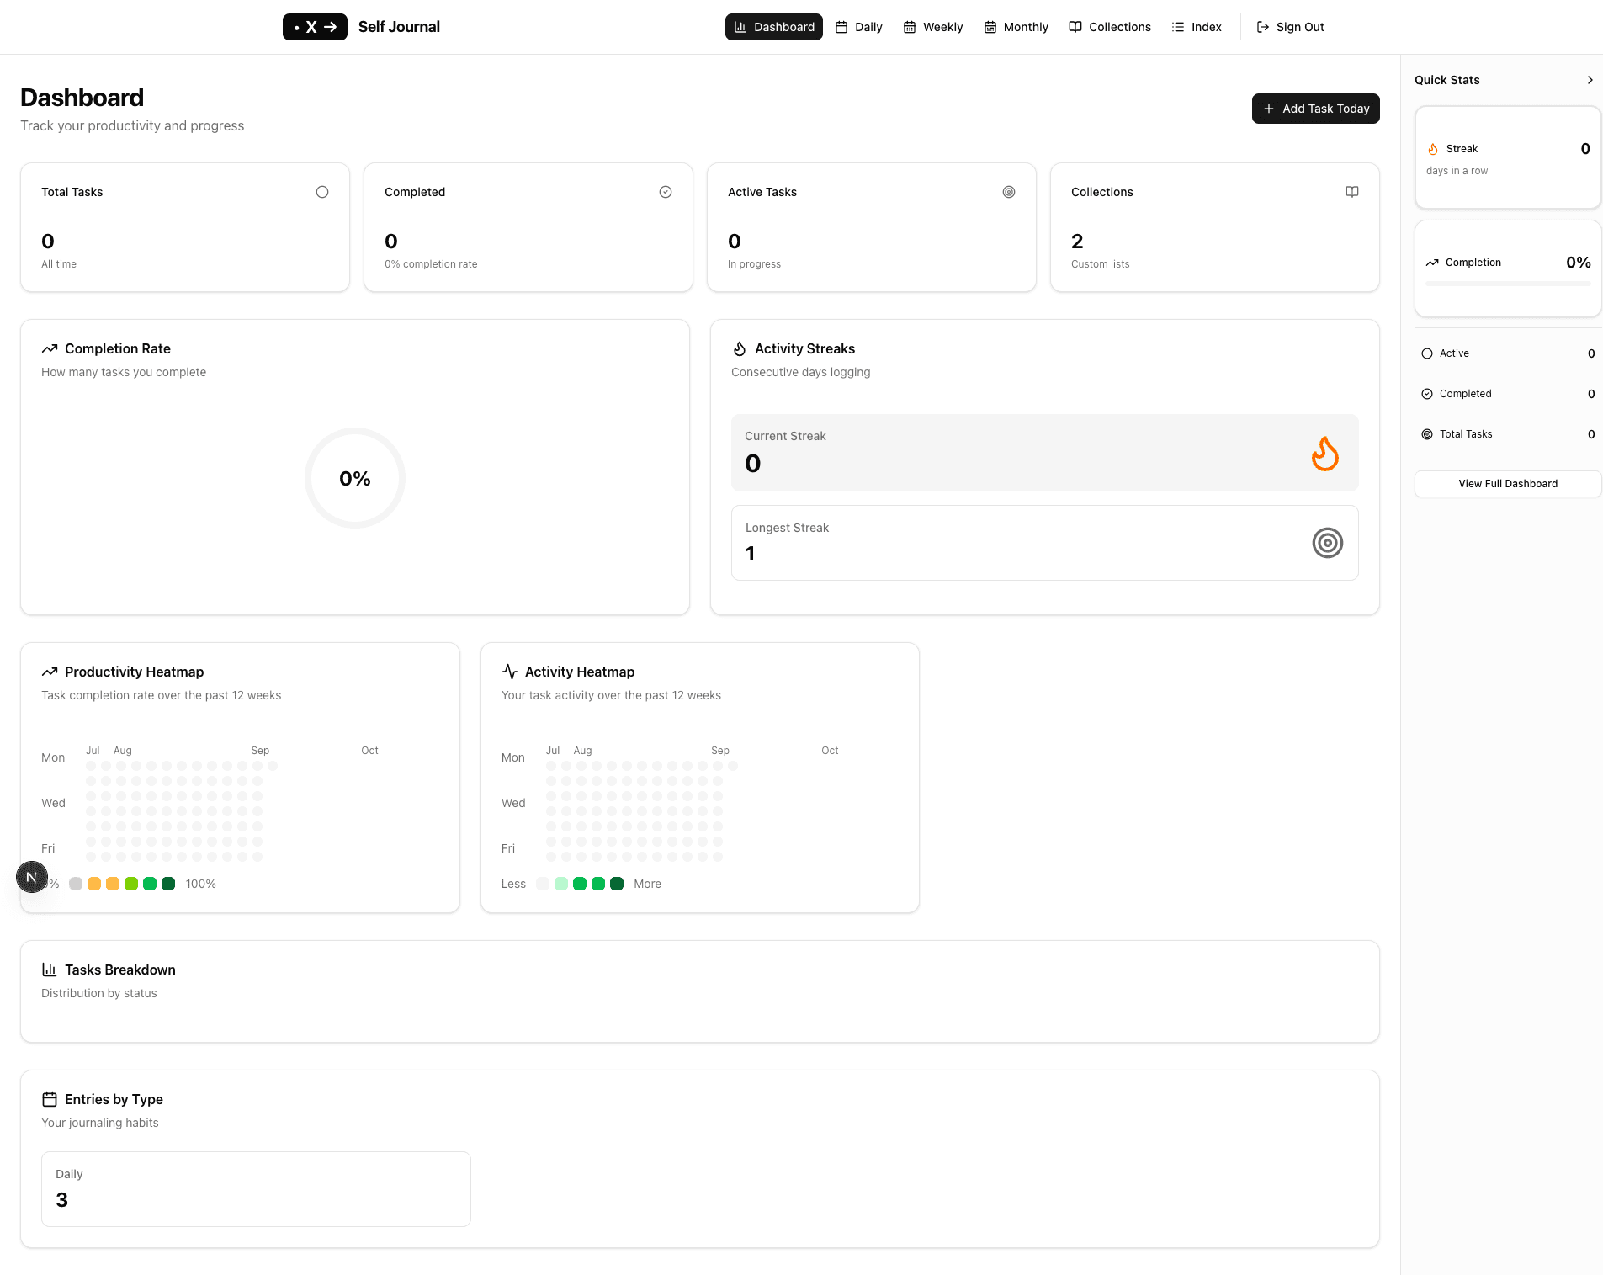Click the Self Journal logo icon
This screenshot has height=1275, width=1603.
pyautogui.click(x=315, y=27)
